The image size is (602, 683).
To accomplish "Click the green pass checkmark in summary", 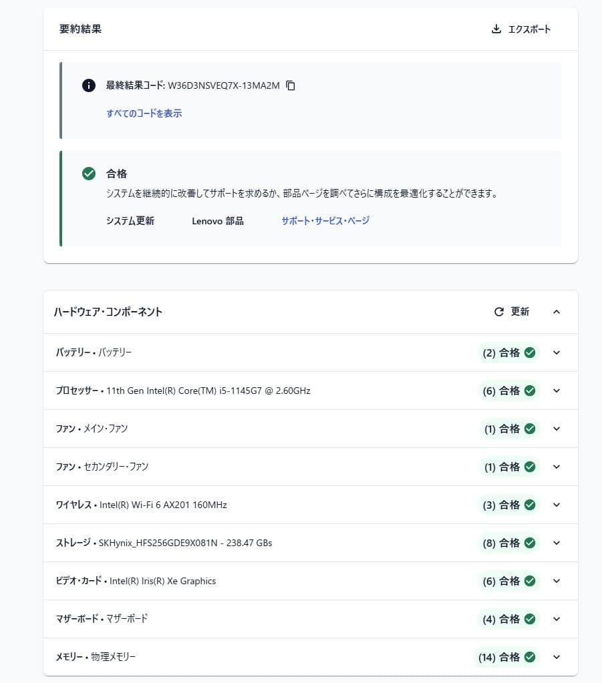I will coord(88,174).
